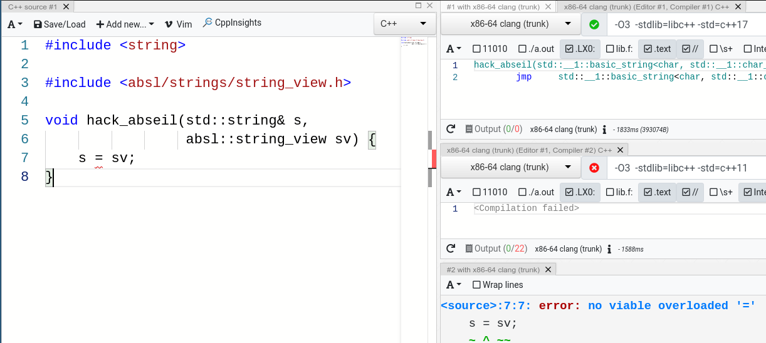
Task: Maximize the C++ source editor pane
Action: point(419,6)
